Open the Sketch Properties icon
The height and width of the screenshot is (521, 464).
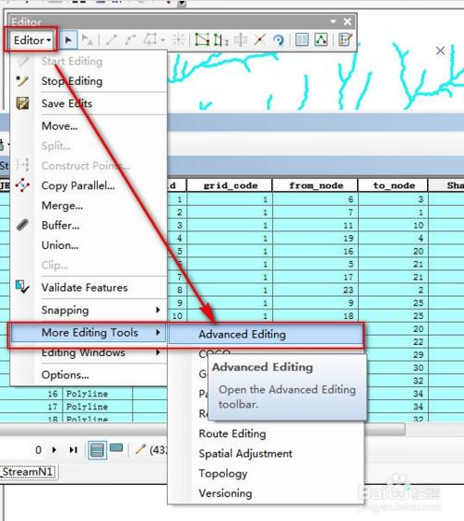pyautogui.click(x=321, y=40)
